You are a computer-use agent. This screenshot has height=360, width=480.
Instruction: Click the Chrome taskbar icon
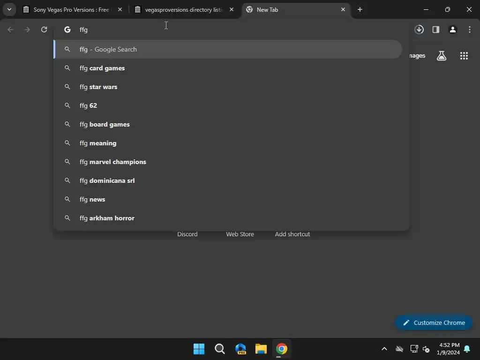pos(282,349)
